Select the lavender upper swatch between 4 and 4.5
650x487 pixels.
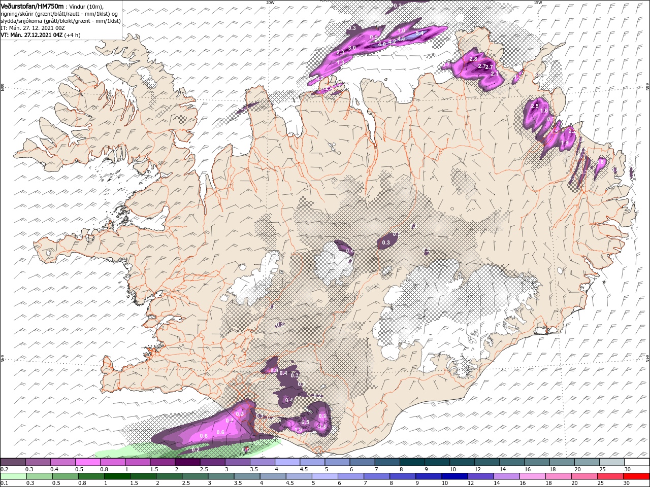click(x=287, y=462)
